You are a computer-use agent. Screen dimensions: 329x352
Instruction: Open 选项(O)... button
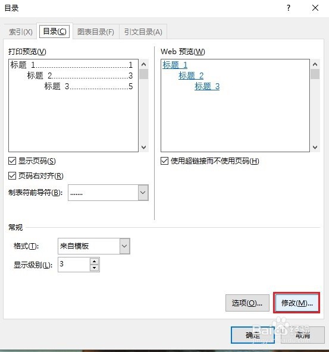pyautogui.click(x=247, y=303)
